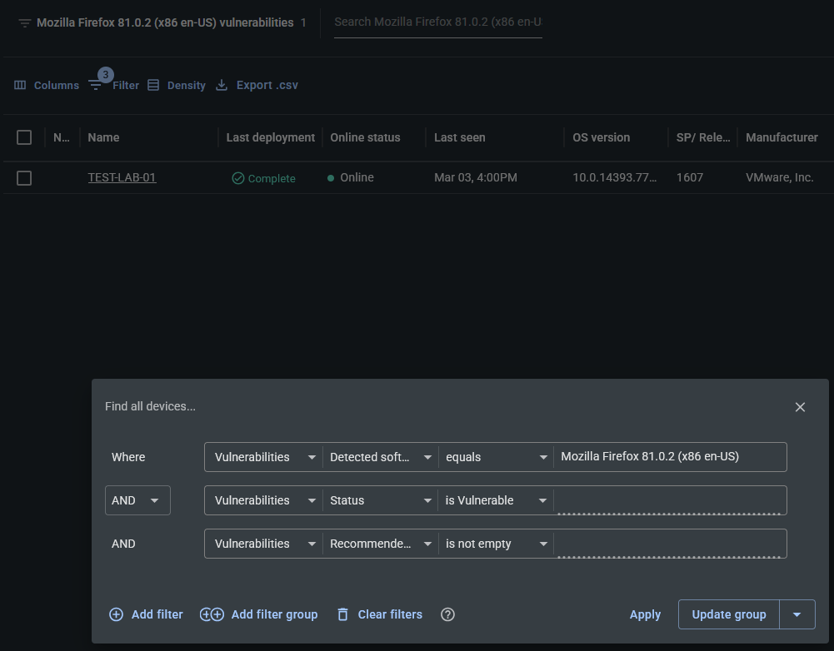Click the SP/ Rele... column header
This screenshot has height=651, width=834.
(702, 137)
